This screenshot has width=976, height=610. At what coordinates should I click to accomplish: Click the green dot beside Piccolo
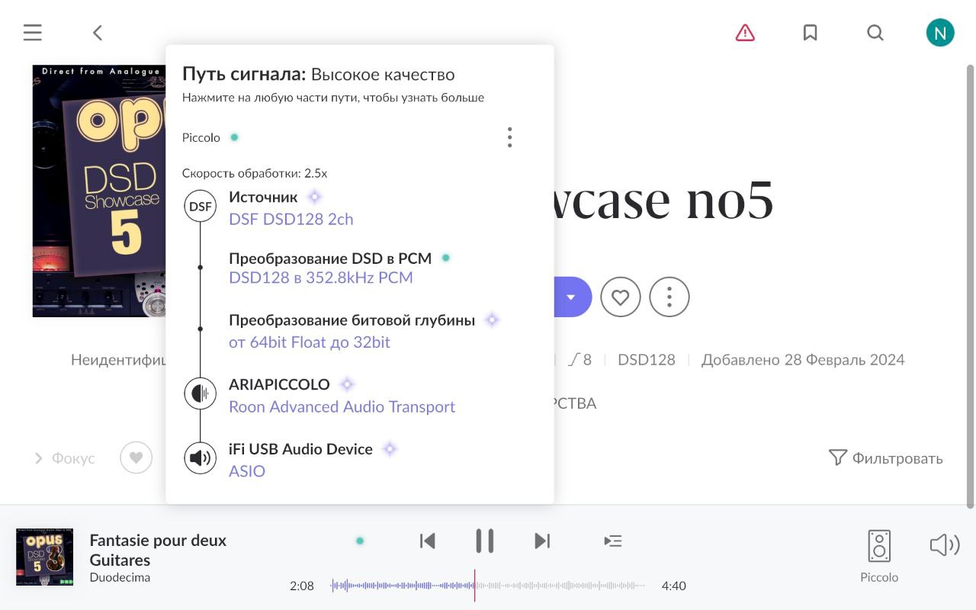tap(234, 137)
